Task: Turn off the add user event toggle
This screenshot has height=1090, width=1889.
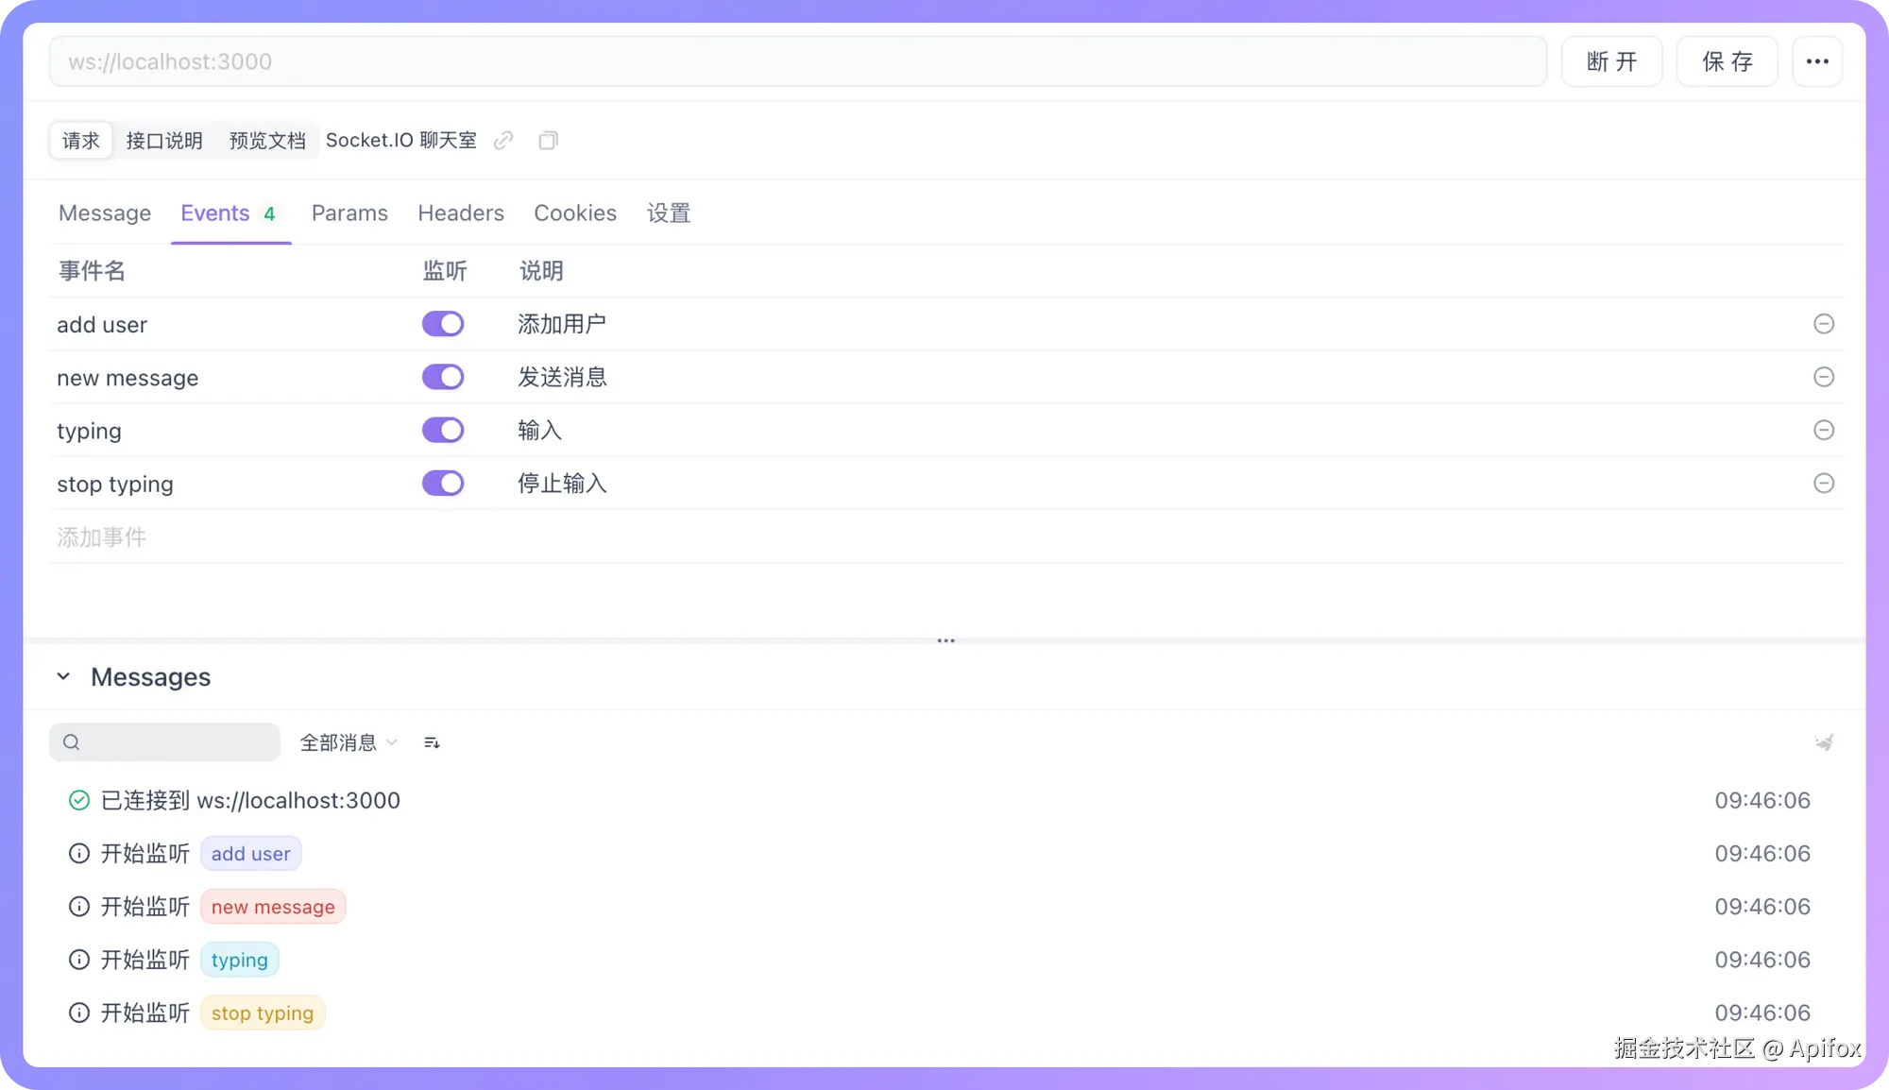Action: click(x=442, y=324)
